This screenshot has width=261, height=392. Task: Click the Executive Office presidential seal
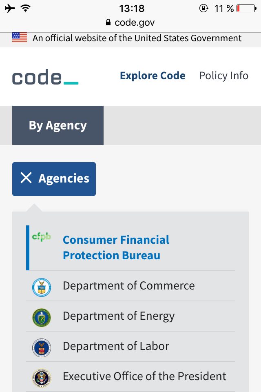coord(42,378)
